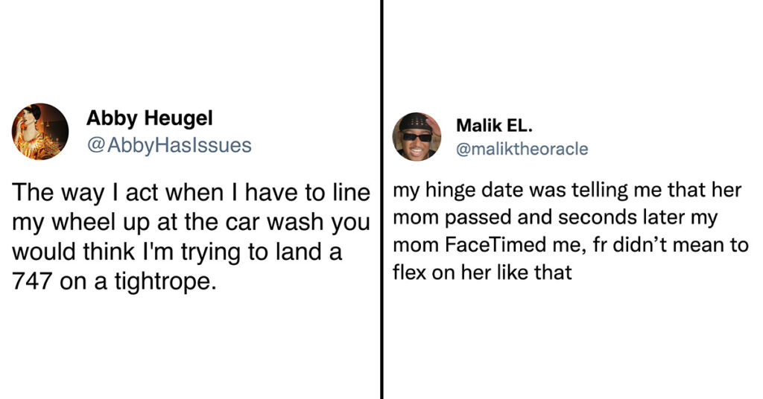Image resolution: width=763 pixels, height=399 pixels.
Task: Click the word "tightrope." in Abby's tweet
Action: pyautogui.click(x=165, y=281)
